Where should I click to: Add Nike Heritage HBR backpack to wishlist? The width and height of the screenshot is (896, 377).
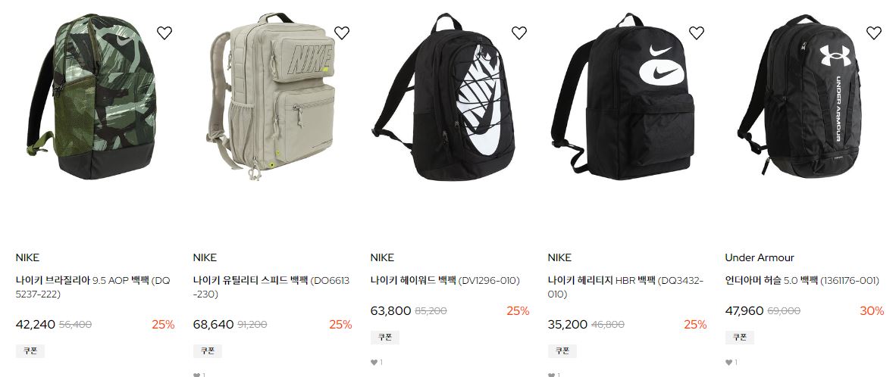(x=697, y=33)
